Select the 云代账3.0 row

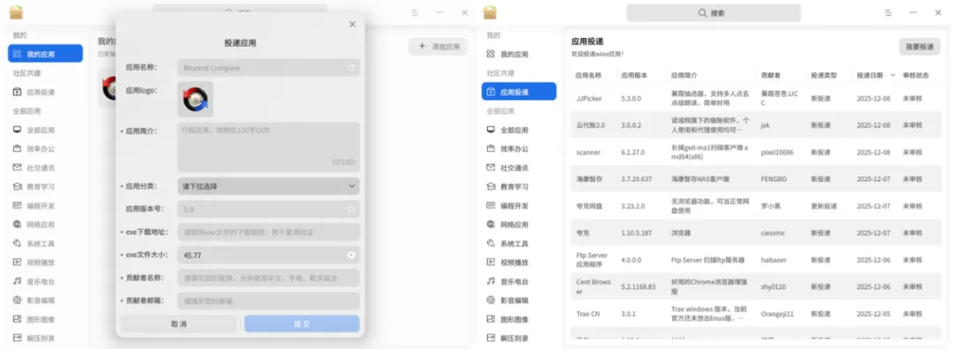[755, 125]
